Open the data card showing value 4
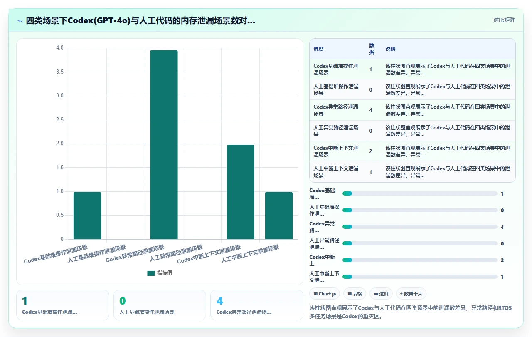532x337 pixels. (257, 305)
